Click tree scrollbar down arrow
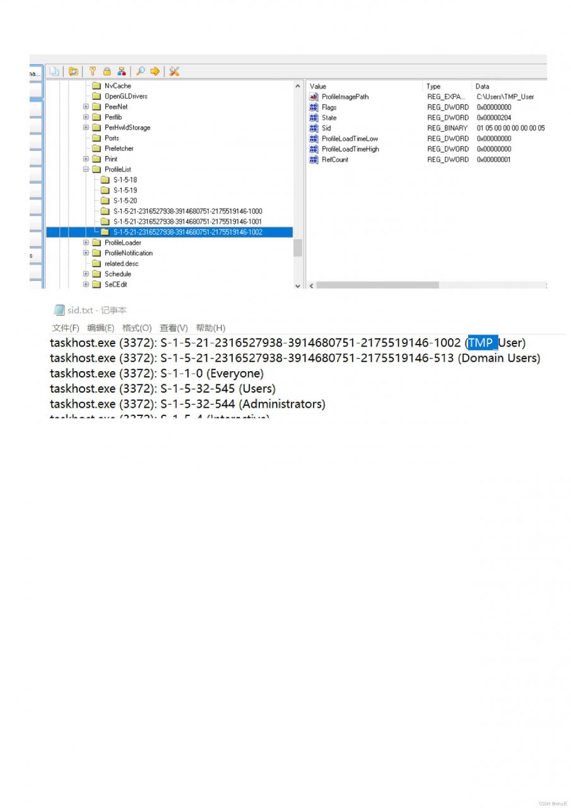Viewport: 571px width, 808px height. pos(298,285)
